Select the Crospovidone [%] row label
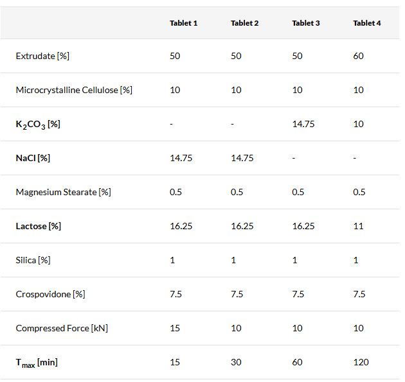Image resolution: width=405 pixels, height=382 pixels. pyautogui.click(x=51, y=294)
